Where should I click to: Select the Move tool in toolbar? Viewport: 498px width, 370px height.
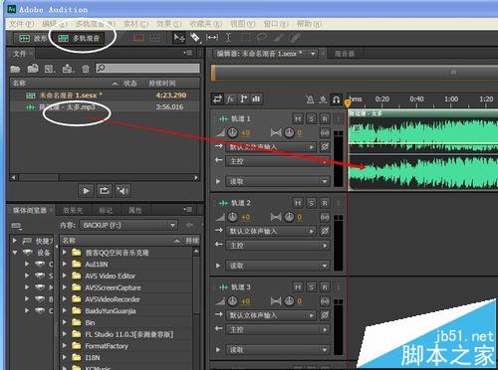179,38
